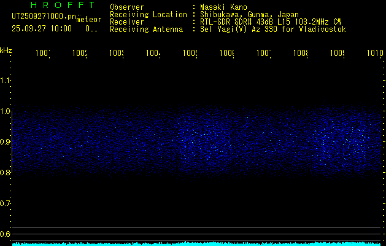Click the kHz axis unit label

[6, 50]
